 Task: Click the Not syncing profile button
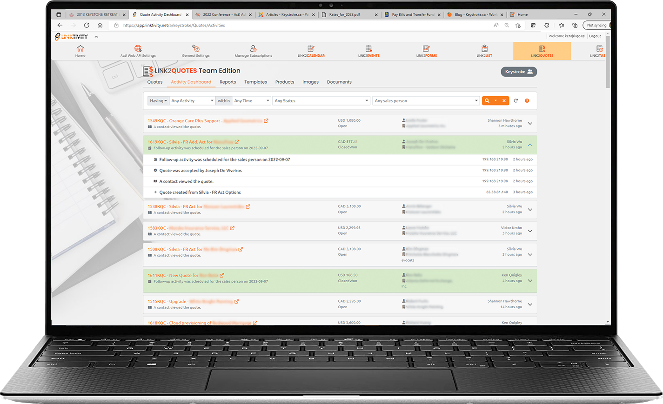597,25
